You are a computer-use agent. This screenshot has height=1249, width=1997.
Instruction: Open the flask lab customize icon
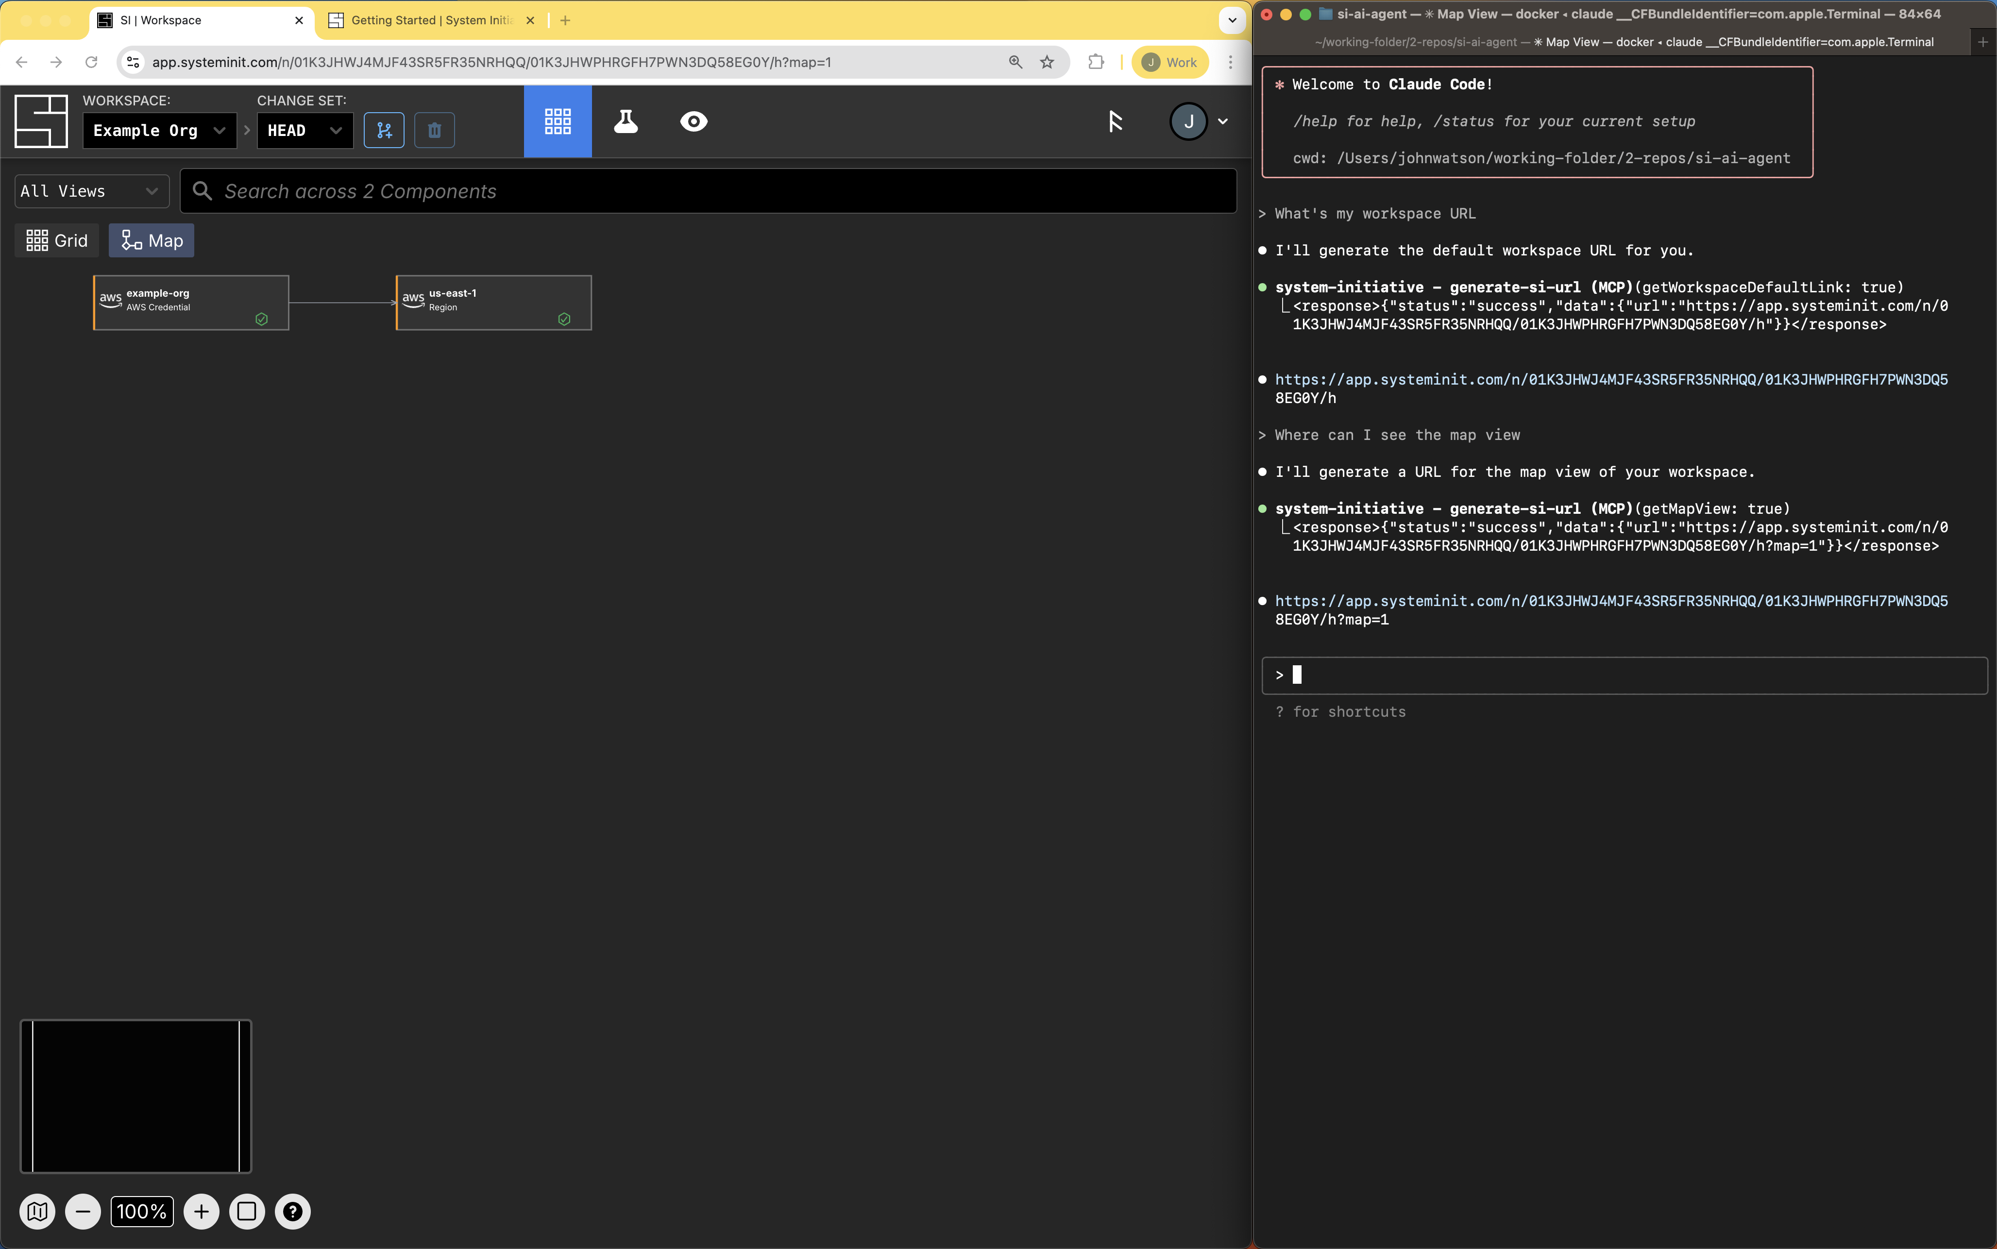(x=626, y=121)
